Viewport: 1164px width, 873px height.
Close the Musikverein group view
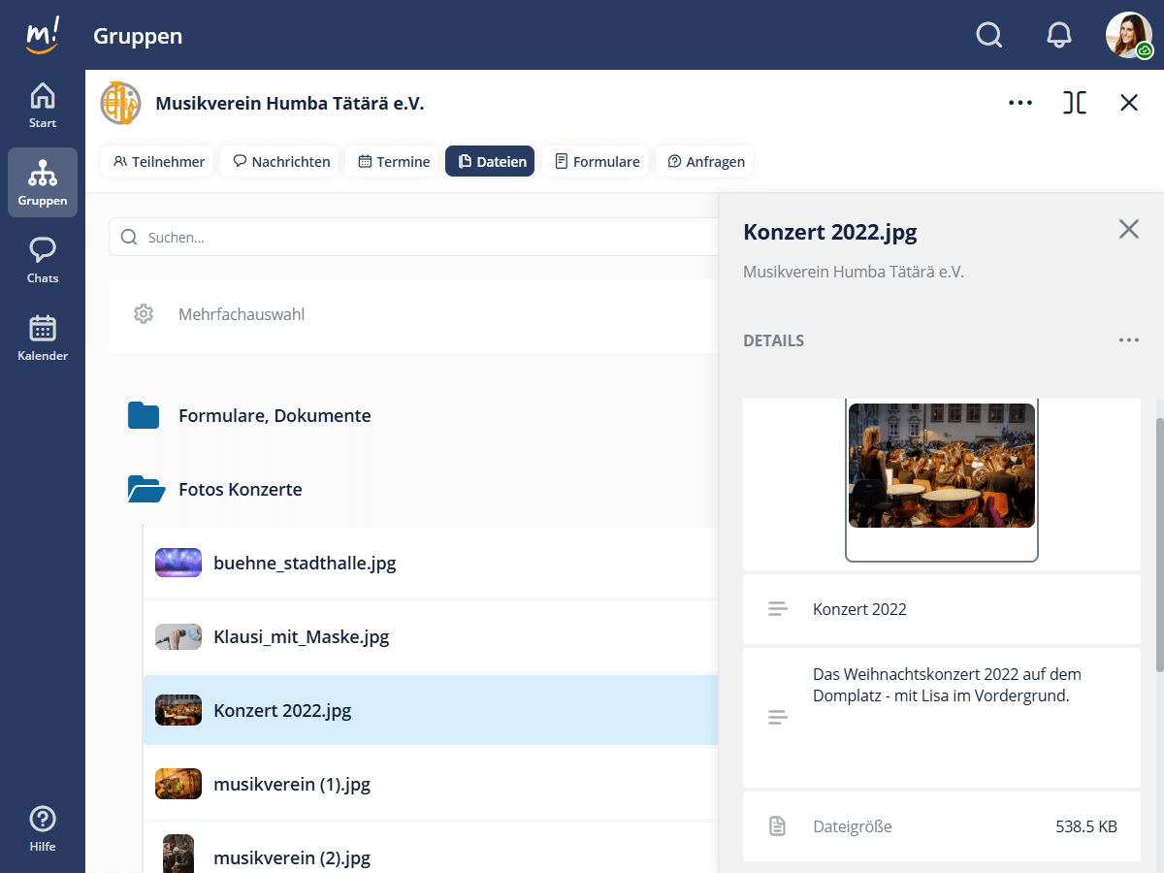tap(1129, 103)
